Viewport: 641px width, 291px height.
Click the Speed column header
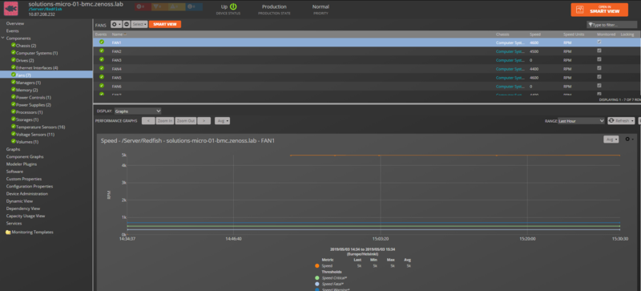534,34
